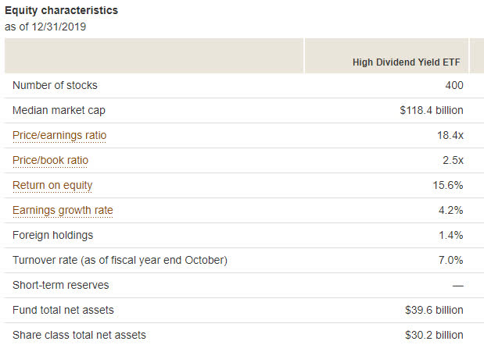Select the 1.4% foreign holdings value
484x352 pixels.
coord(450,235)
